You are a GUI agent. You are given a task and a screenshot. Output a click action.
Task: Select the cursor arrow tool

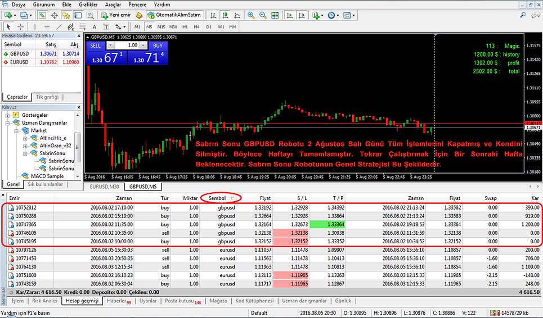8,26
